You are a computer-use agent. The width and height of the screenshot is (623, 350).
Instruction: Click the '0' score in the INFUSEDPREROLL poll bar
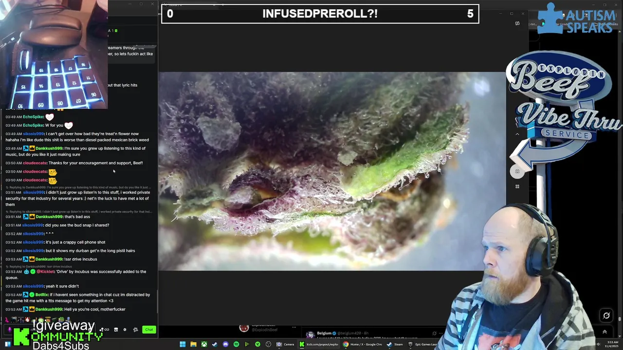pyautogui.click(x=170, y=14)
